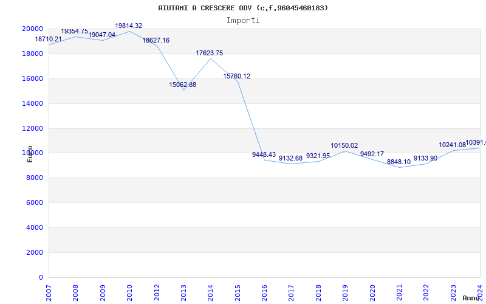Click the x-axis year 2017
Viewport: 486px width, 304px height.
point(292,292)
